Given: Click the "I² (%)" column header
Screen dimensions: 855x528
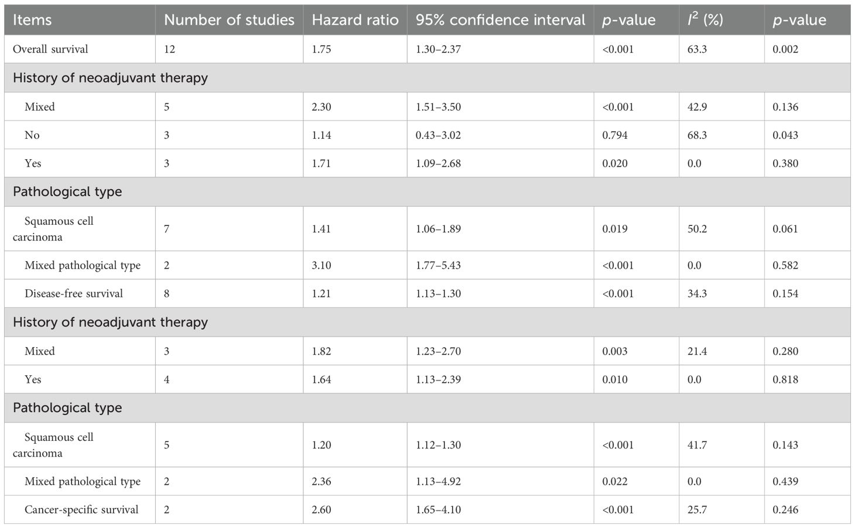Looking at the screenshot, I should click(705, 20).
